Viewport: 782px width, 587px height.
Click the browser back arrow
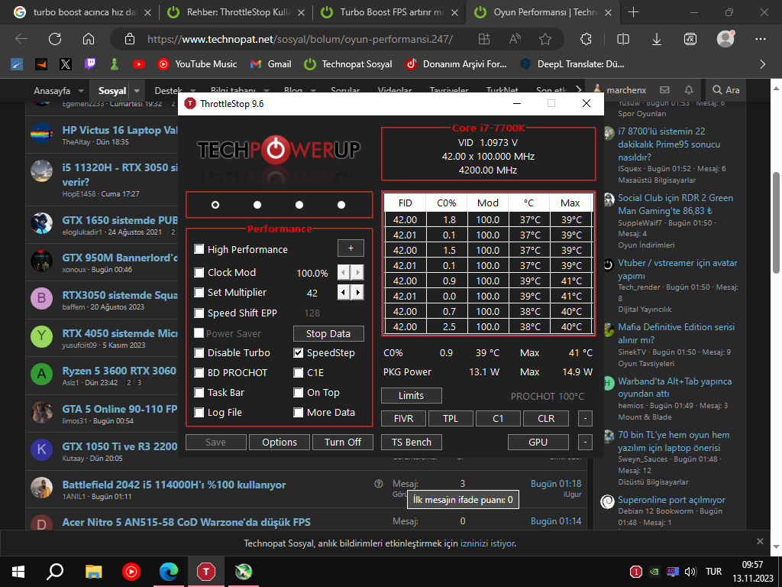pyautogui.click(x=21, y=39)
